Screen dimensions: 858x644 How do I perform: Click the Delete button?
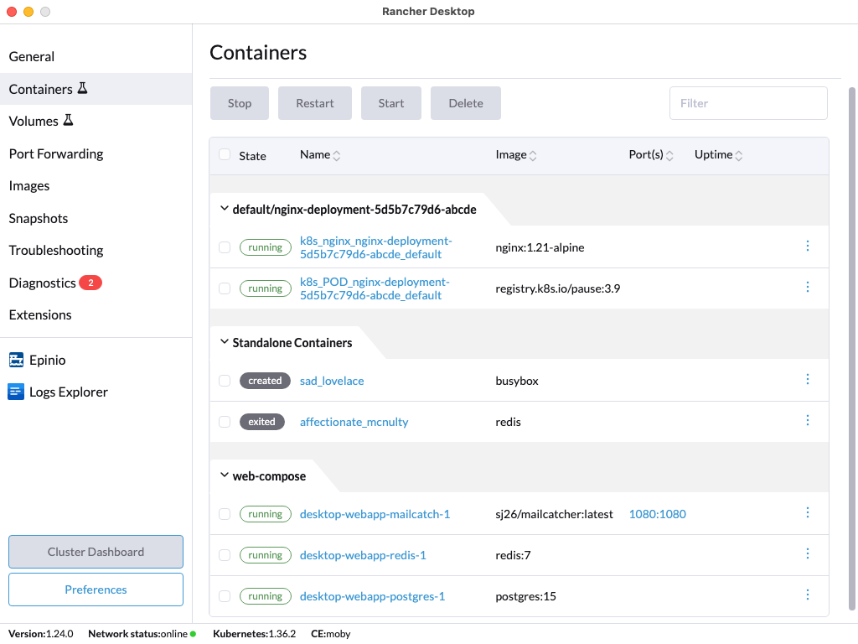click(466, 103)
